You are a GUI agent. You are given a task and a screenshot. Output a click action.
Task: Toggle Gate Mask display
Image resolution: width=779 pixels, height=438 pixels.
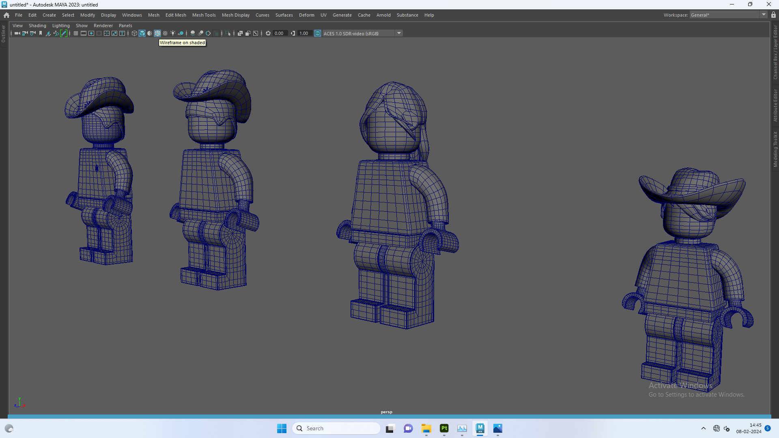99,33
